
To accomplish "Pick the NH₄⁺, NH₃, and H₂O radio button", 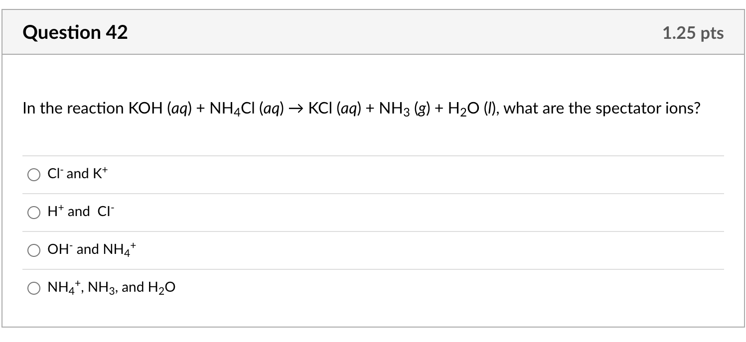I will pos(34,288).
